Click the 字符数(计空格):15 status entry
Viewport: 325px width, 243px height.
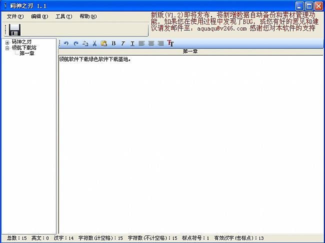point(100,238)
